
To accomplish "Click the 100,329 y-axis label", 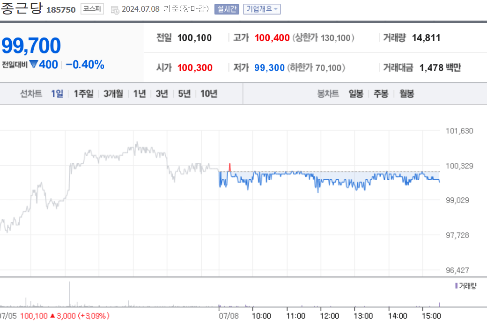I will pyautogui.click(x=459, y=166).
